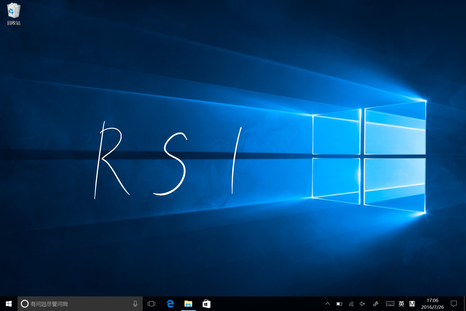Launch Microsoft Edge from taskbar
Image resolution: width=466 pixels, height=311 pixels.
pos(170,304)
